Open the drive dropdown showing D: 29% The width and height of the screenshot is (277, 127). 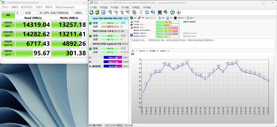pos(56,13)
